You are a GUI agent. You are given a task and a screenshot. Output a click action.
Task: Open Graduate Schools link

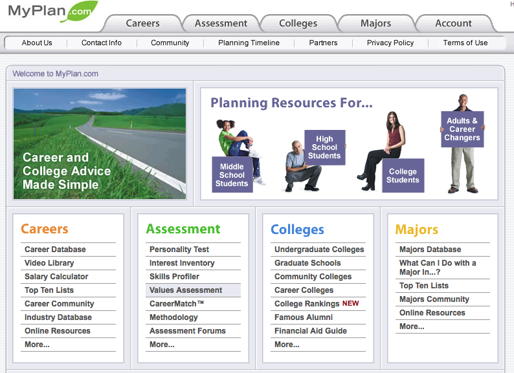[x=307, y=263]
